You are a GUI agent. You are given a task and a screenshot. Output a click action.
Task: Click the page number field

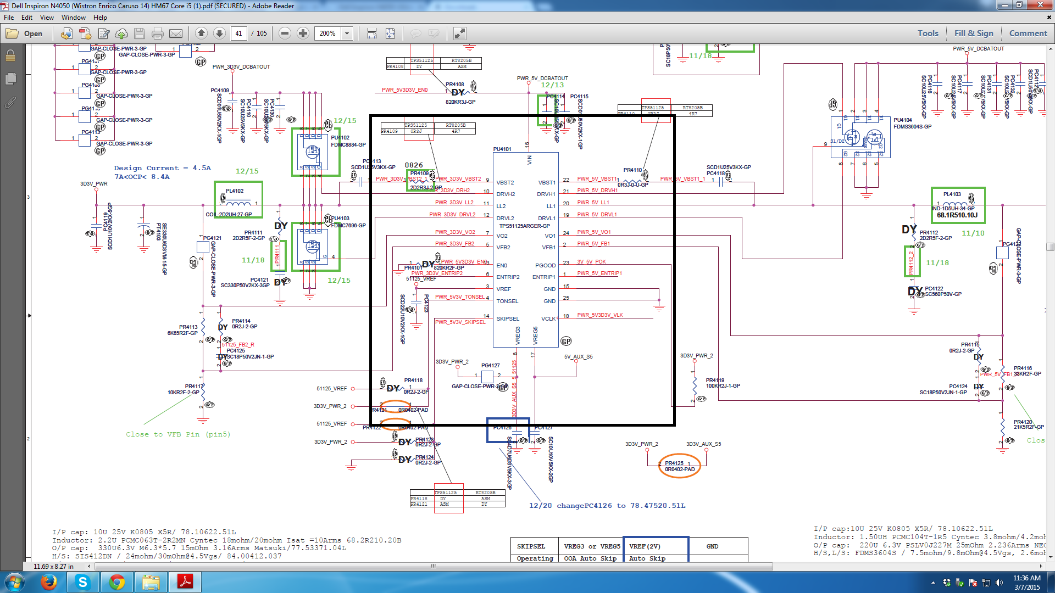click(238, 33)
